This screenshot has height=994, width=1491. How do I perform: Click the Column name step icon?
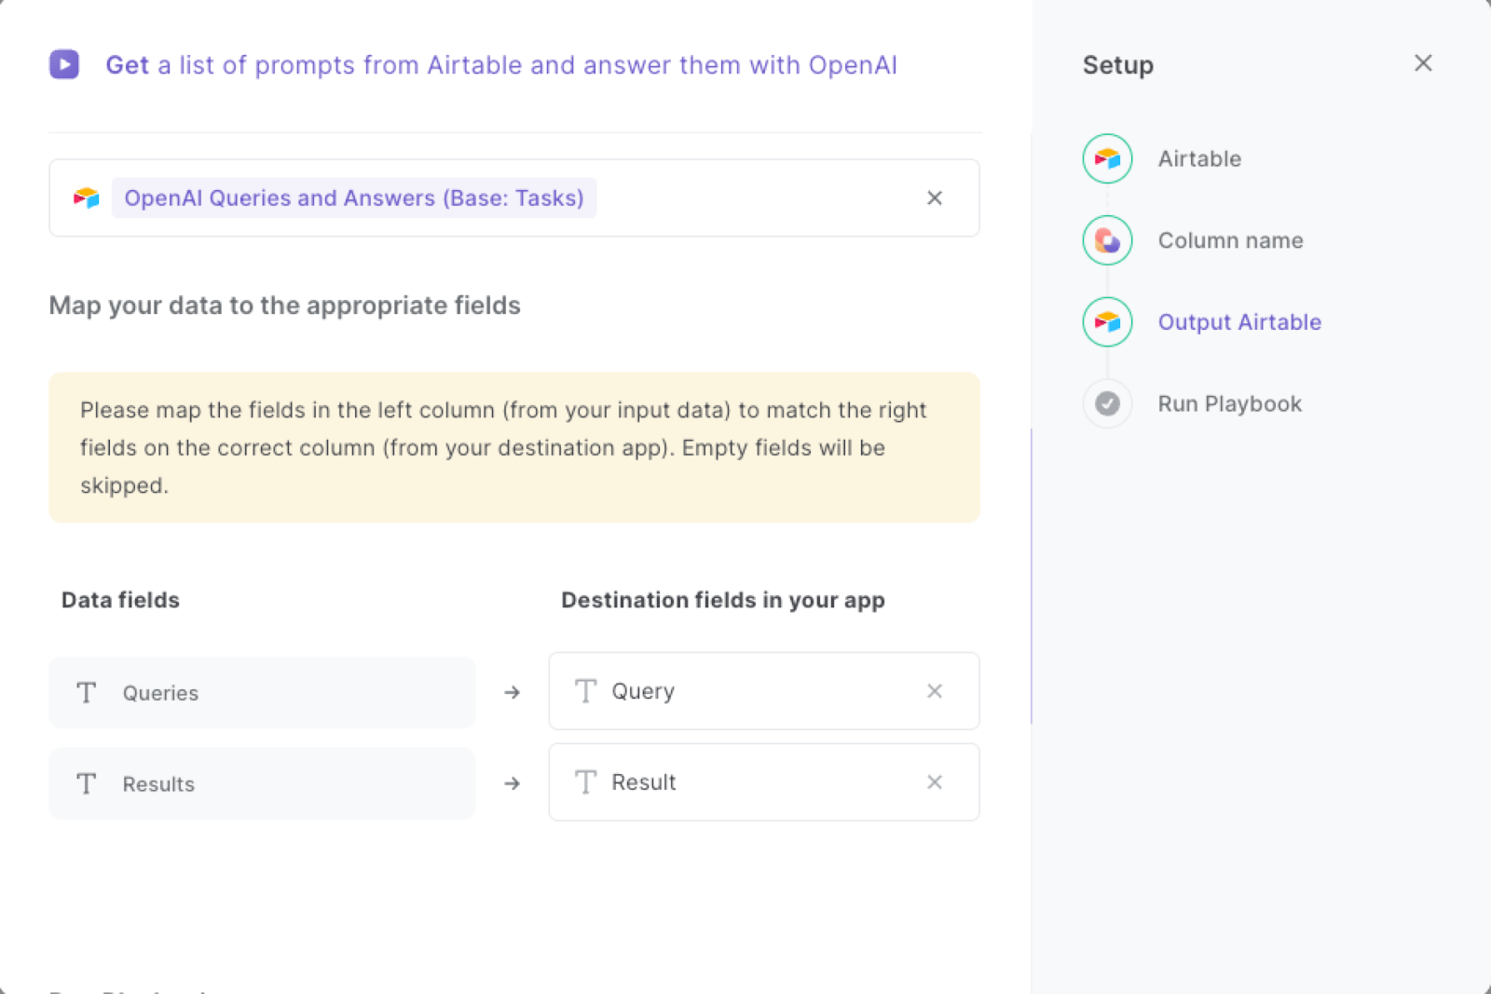[x=1106, y=240]
